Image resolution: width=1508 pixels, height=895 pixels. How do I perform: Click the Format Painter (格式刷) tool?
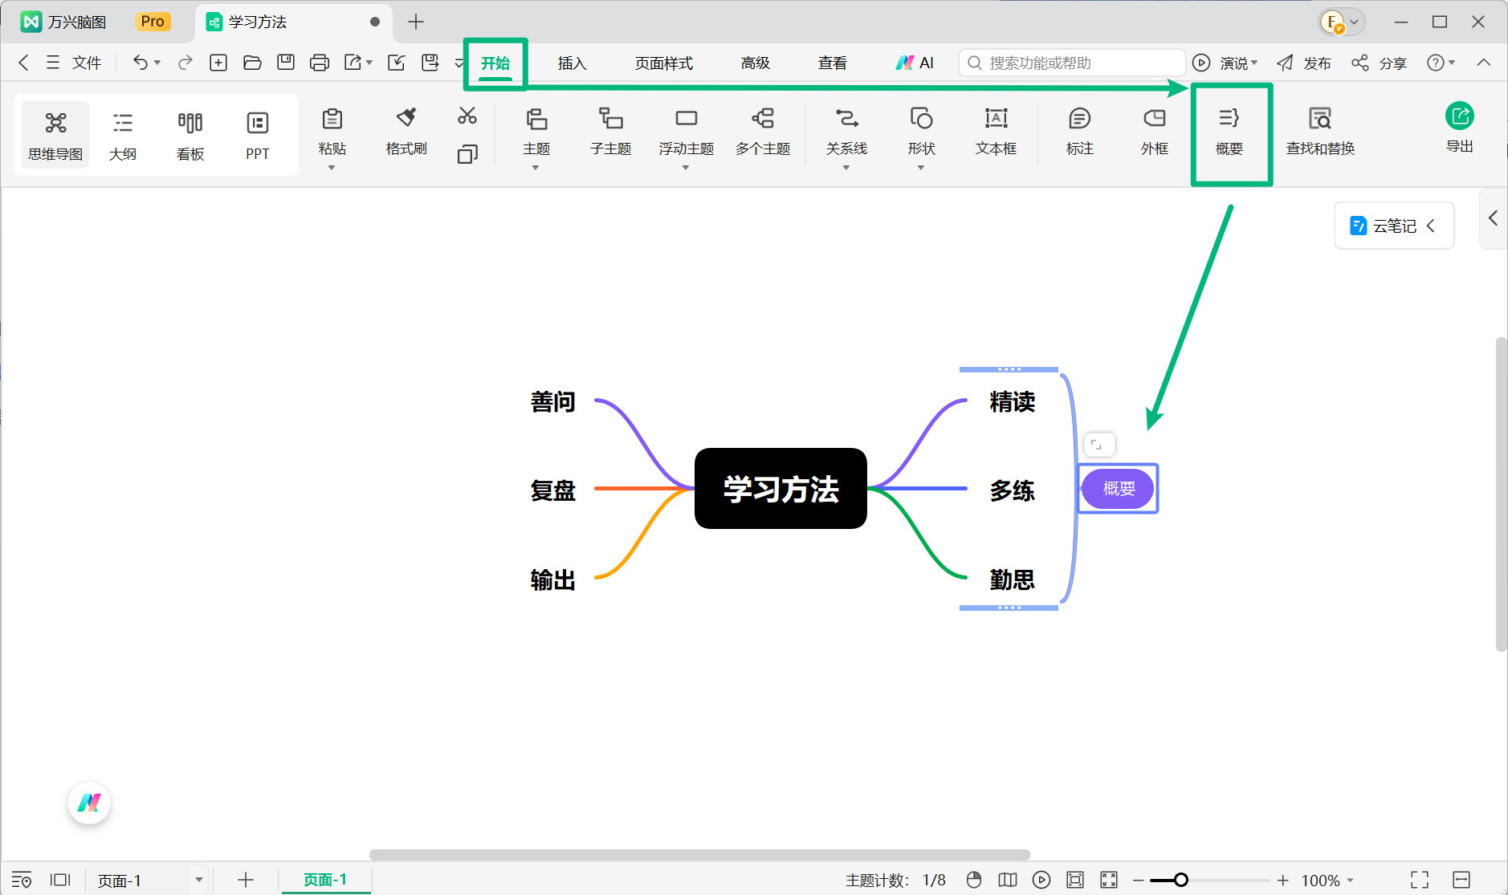coord(406,132)
